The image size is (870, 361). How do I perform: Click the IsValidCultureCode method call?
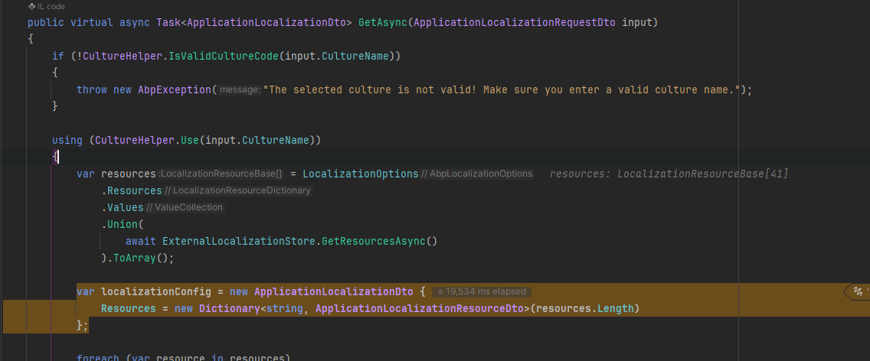point(224,57)
